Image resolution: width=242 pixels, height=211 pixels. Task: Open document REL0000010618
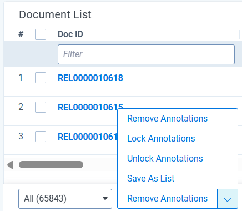90,78
